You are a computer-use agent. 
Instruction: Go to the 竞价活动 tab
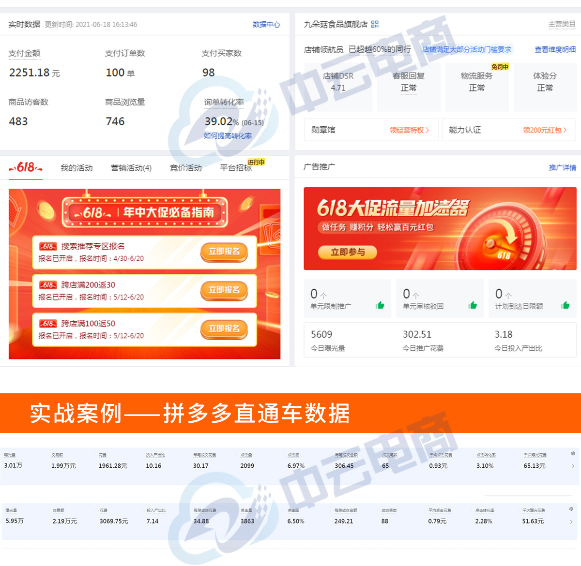(186, 168)
